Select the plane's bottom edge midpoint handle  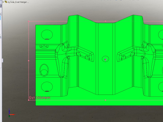(106, 100)
